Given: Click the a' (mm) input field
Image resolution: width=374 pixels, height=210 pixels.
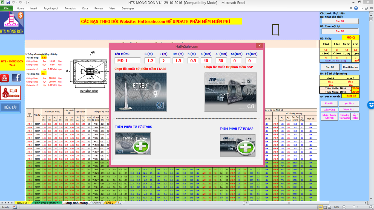Looking at the screenshot, I should click(x=221, y=61).
